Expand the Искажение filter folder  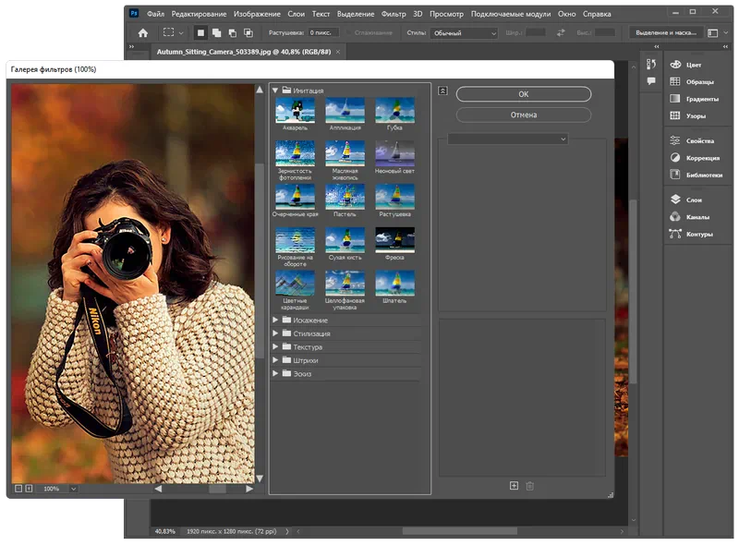275,320
